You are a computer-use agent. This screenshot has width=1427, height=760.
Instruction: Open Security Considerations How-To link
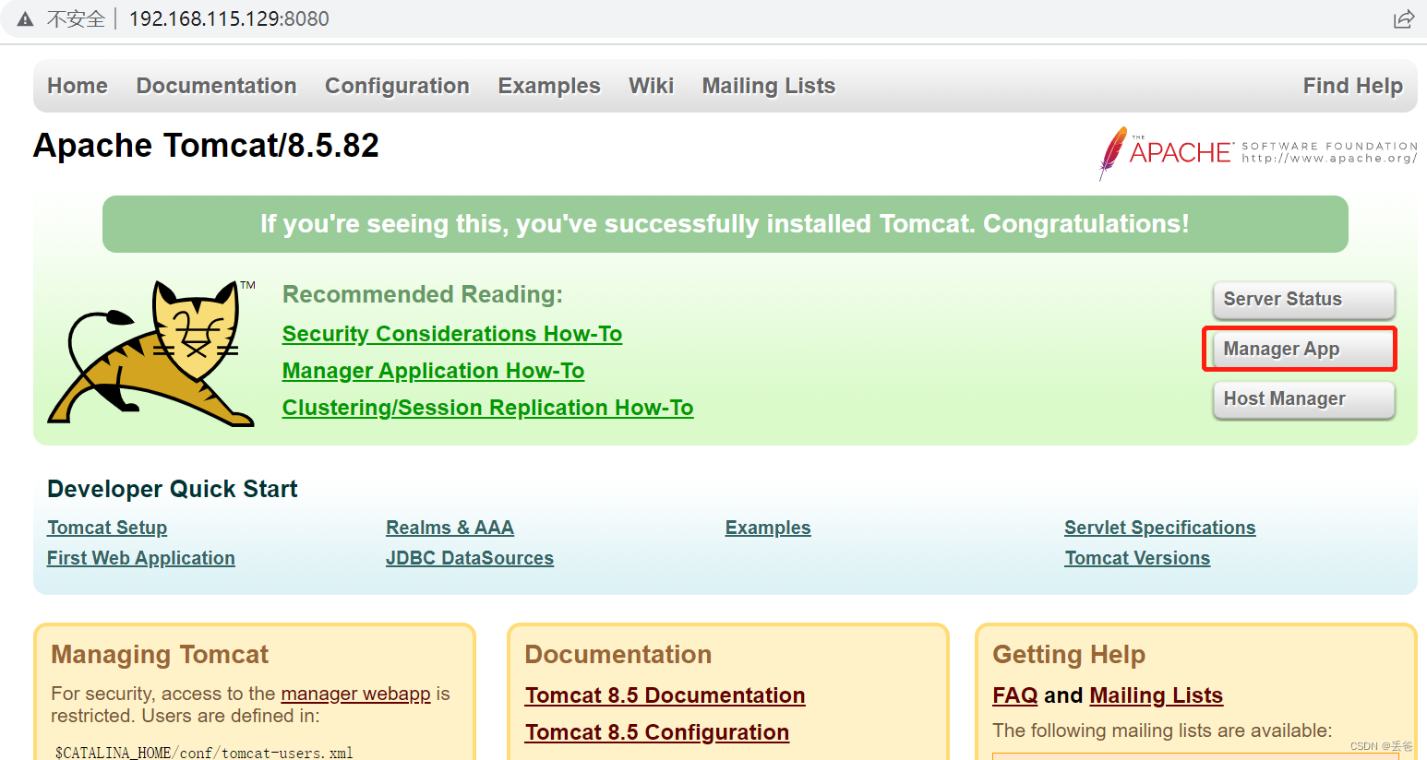(x=452, y=334)
